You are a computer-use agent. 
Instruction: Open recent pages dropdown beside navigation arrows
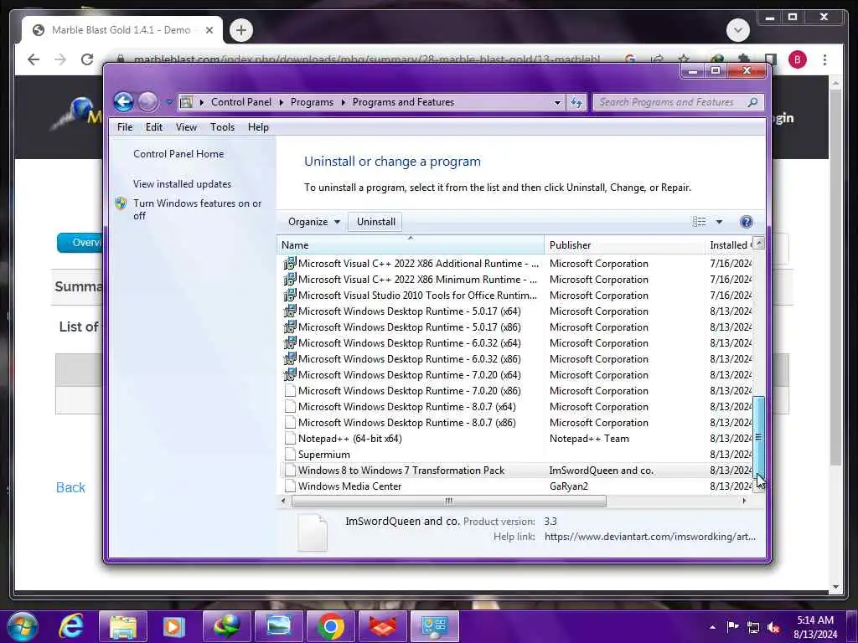tap(169, 102)
